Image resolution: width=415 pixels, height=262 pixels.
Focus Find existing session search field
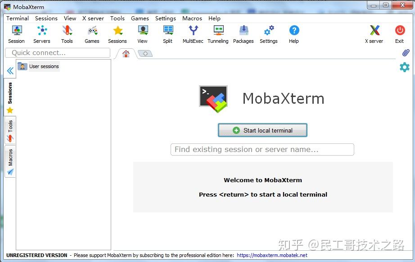[x=262, y=150]
